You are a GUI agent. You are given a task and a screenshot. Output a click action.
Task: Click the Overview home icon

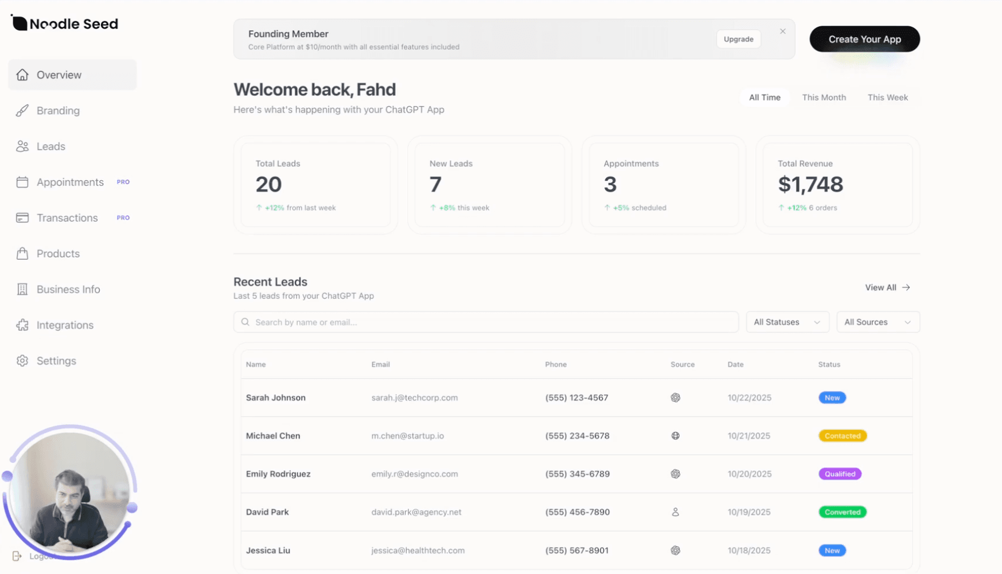click(x=22, y=75)
